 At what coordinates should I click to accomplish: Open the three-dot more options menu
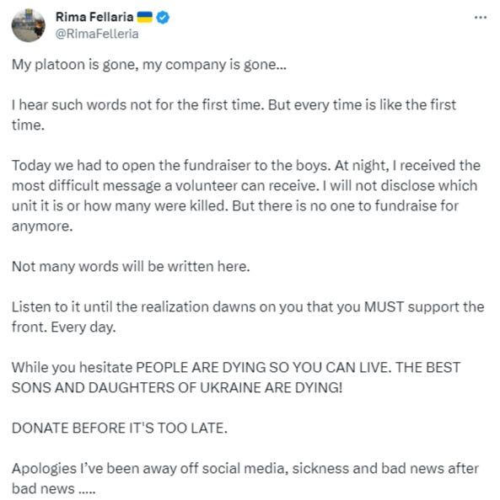click(481, 18)
